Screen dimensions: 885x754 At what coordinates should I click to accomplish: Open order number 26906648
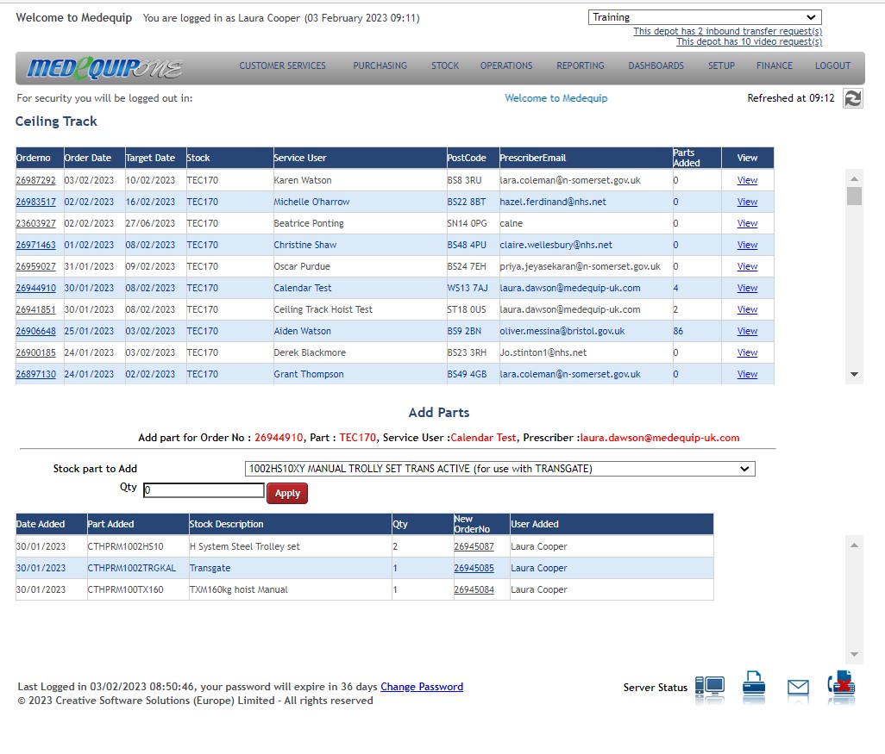coord(35,331)
